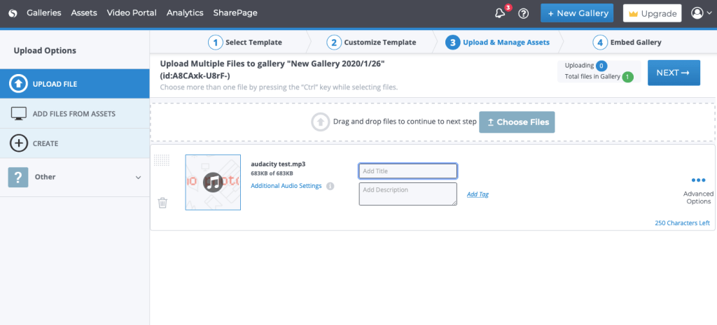This screenshot has height=325, width=717.
Task: Click the Add Tag link
Action: click(x=478, y=194)
